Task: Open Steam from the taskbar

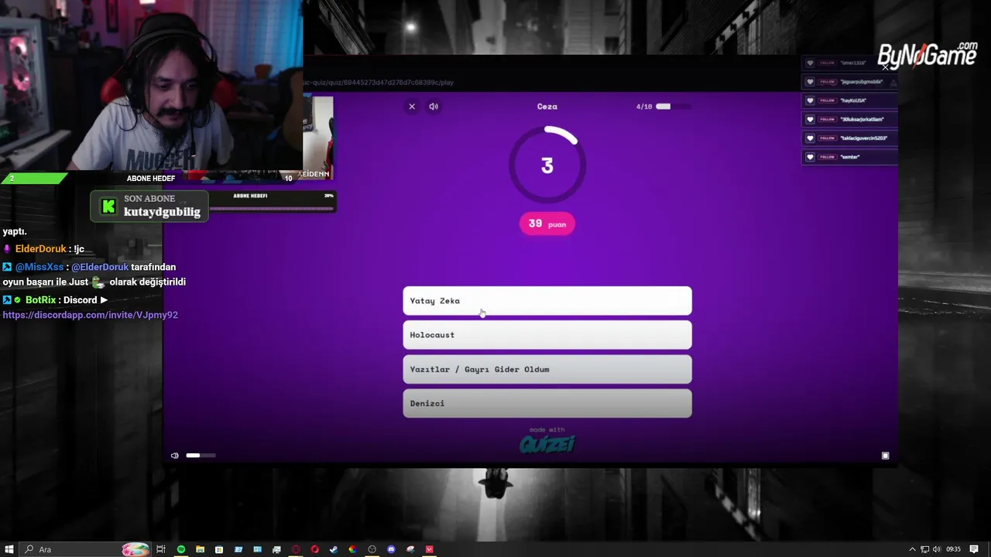Action: (334, 549)
